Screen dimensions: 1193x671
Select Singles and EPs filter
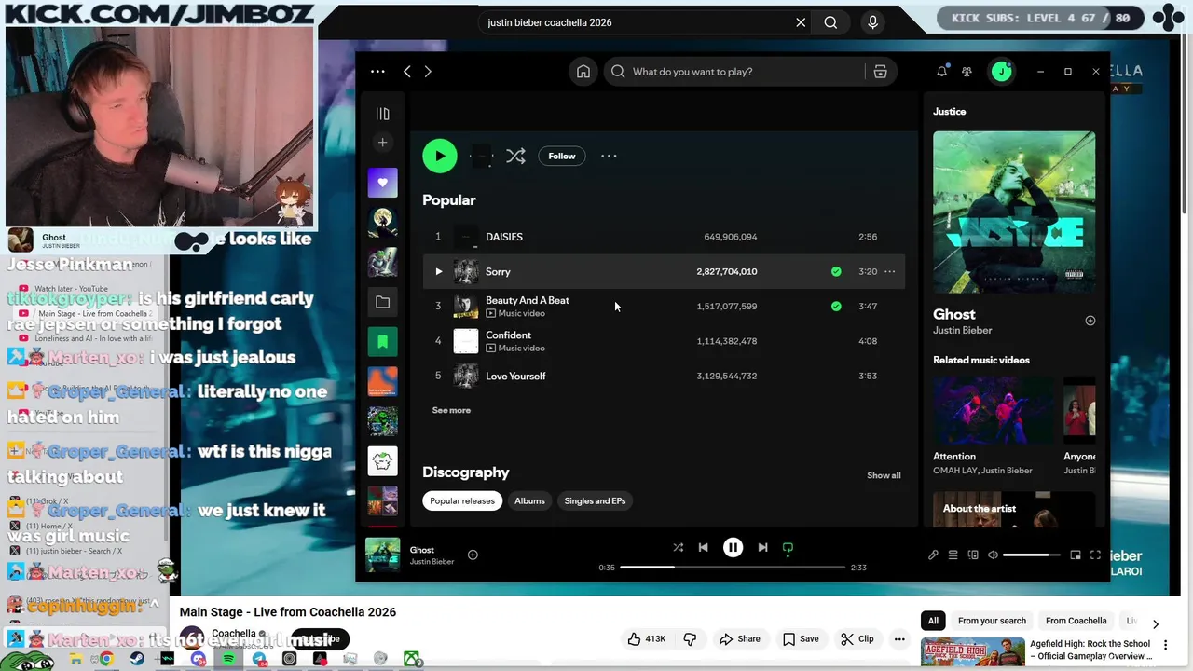[x=595, y=500]
